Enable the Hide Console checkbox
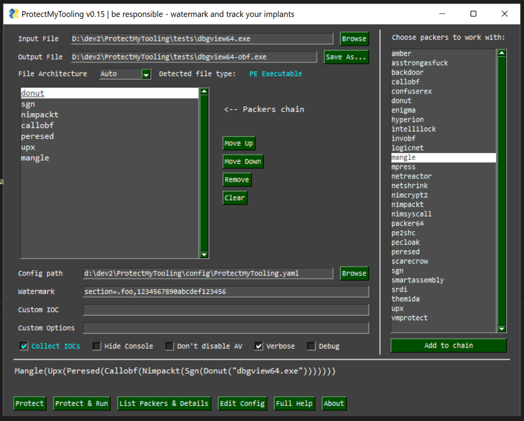The height and width of the screenshot is (421, 524). point(97,346)
